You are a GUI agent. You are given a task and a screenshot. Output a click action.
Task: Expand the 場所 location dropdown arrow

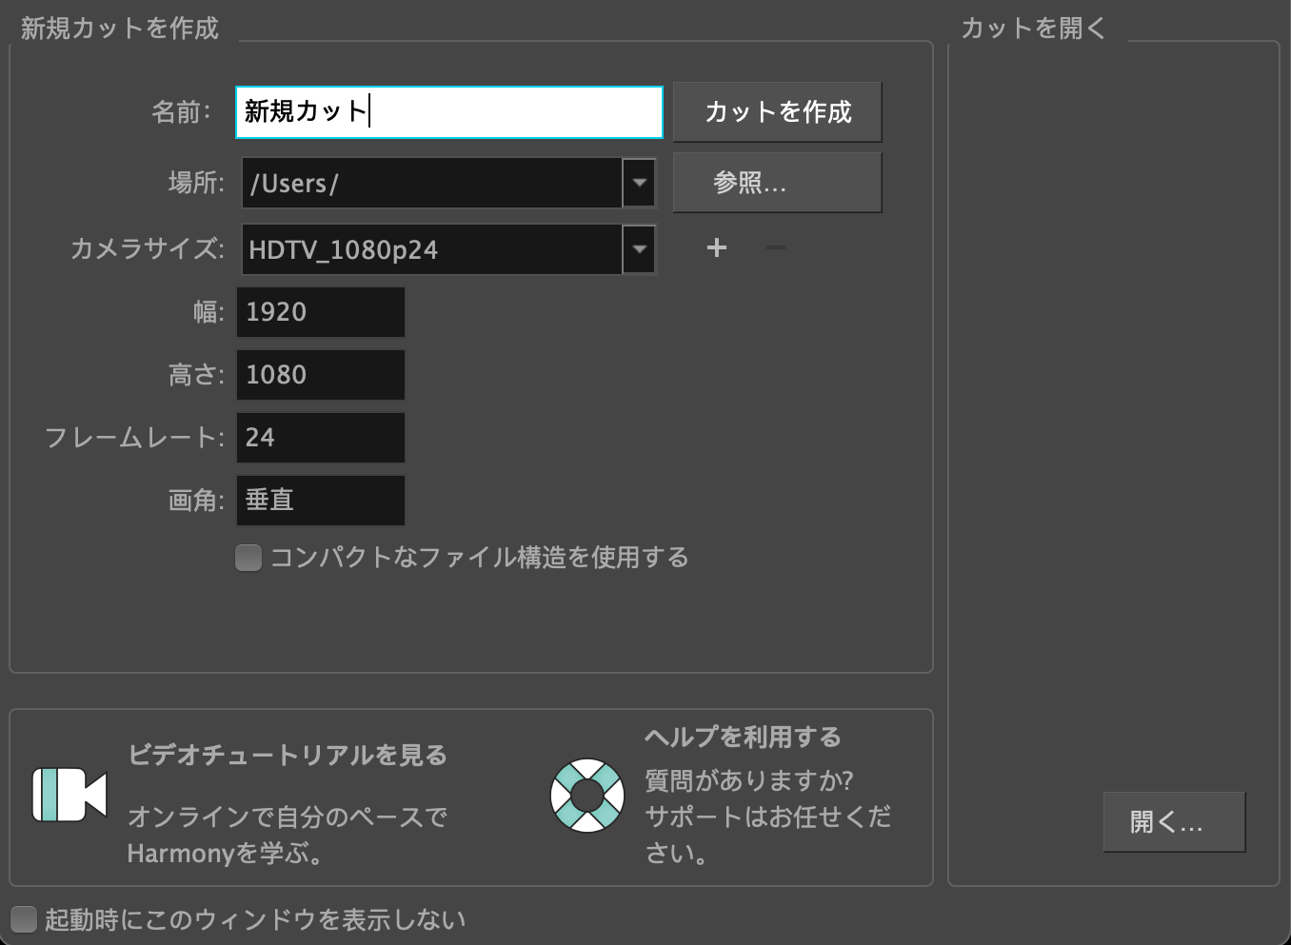[x=640, y=183]
